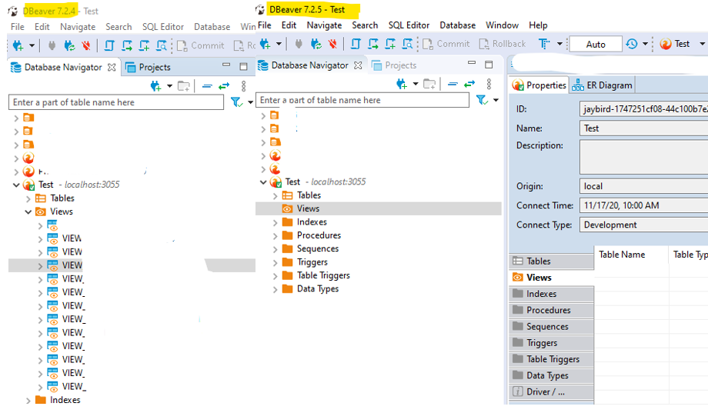The image size is (708, 413).
Task: Click filter funnel icon in 7.2.4 navigator
Action: click(x=236, y=102)
